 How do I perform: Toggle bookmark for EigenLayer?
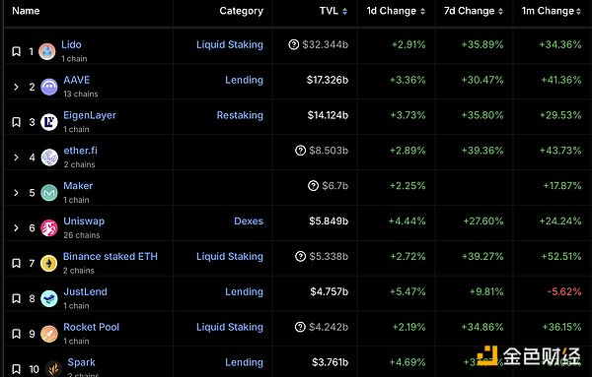(16, 122)
